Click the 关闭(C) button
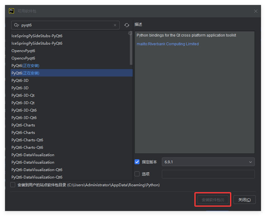The height and width of the screenshot is (216, 266). click(x=245, y=200)
